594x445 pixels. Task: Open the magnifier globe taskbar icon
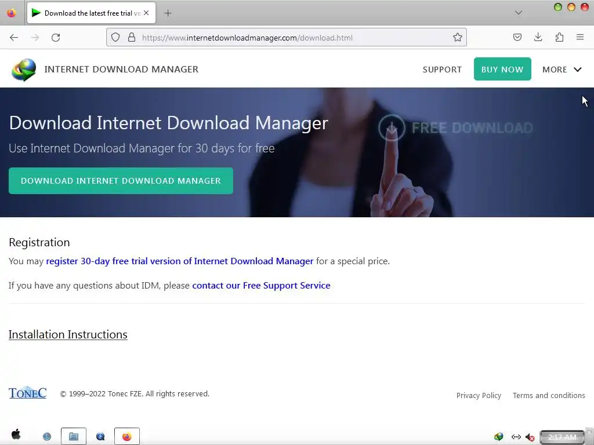100,437
